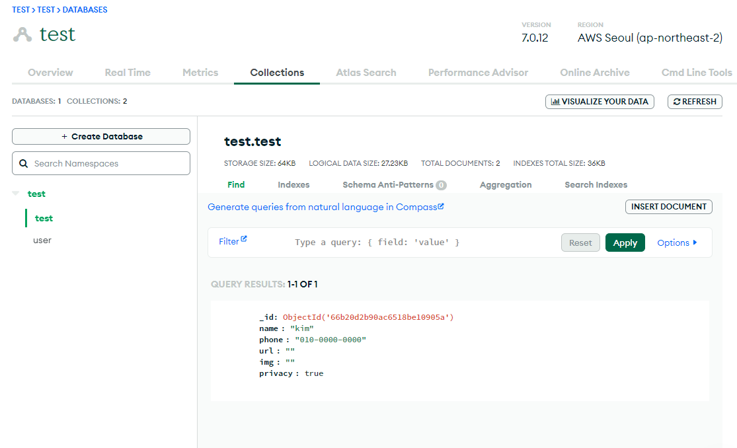
Task: Click the phone value "010-0000-0000"
Action: (x=330, y=340)
